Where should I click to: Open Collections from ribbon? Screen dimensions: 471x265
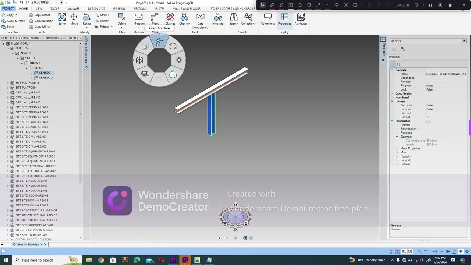(x=248, y=20)
